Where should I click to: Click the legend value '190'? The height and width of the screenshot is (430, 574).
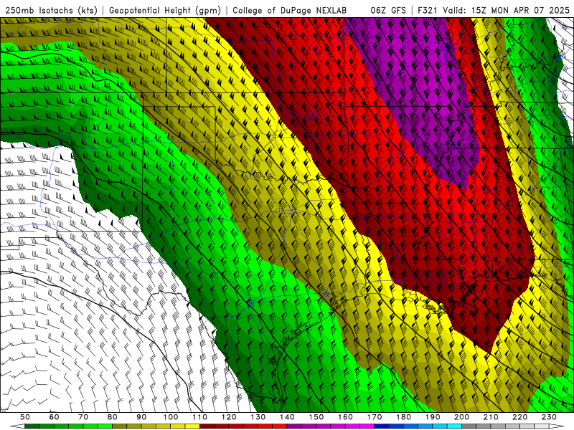tap(433, 417)
